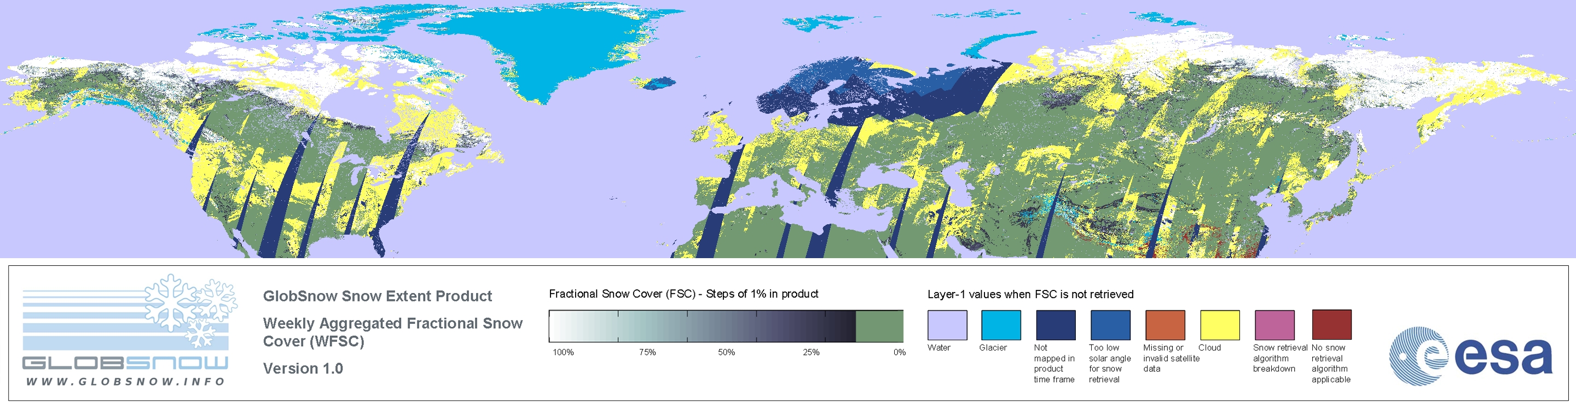Image resolution: width=1576 pixels, height=408 pixels.
Task: Click the dark navy 'Not mapped' swatch
Action: tap(1056, 325)
